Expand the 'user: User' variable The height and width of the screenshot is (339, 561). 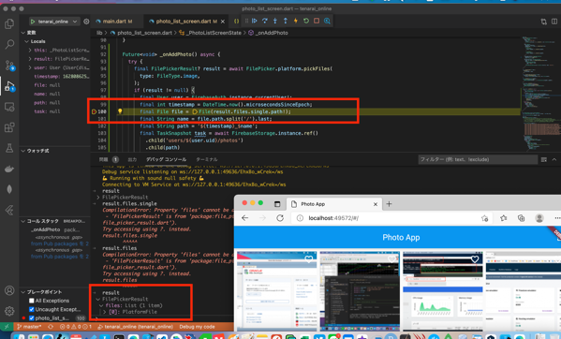[30, 67]
